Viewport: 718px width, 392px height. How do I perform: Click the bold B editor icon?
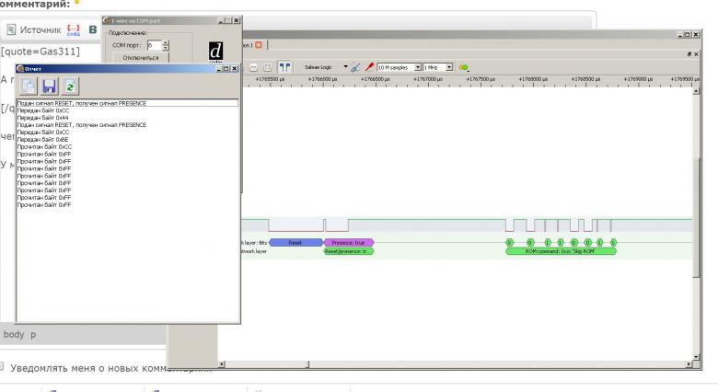(92, 30)
